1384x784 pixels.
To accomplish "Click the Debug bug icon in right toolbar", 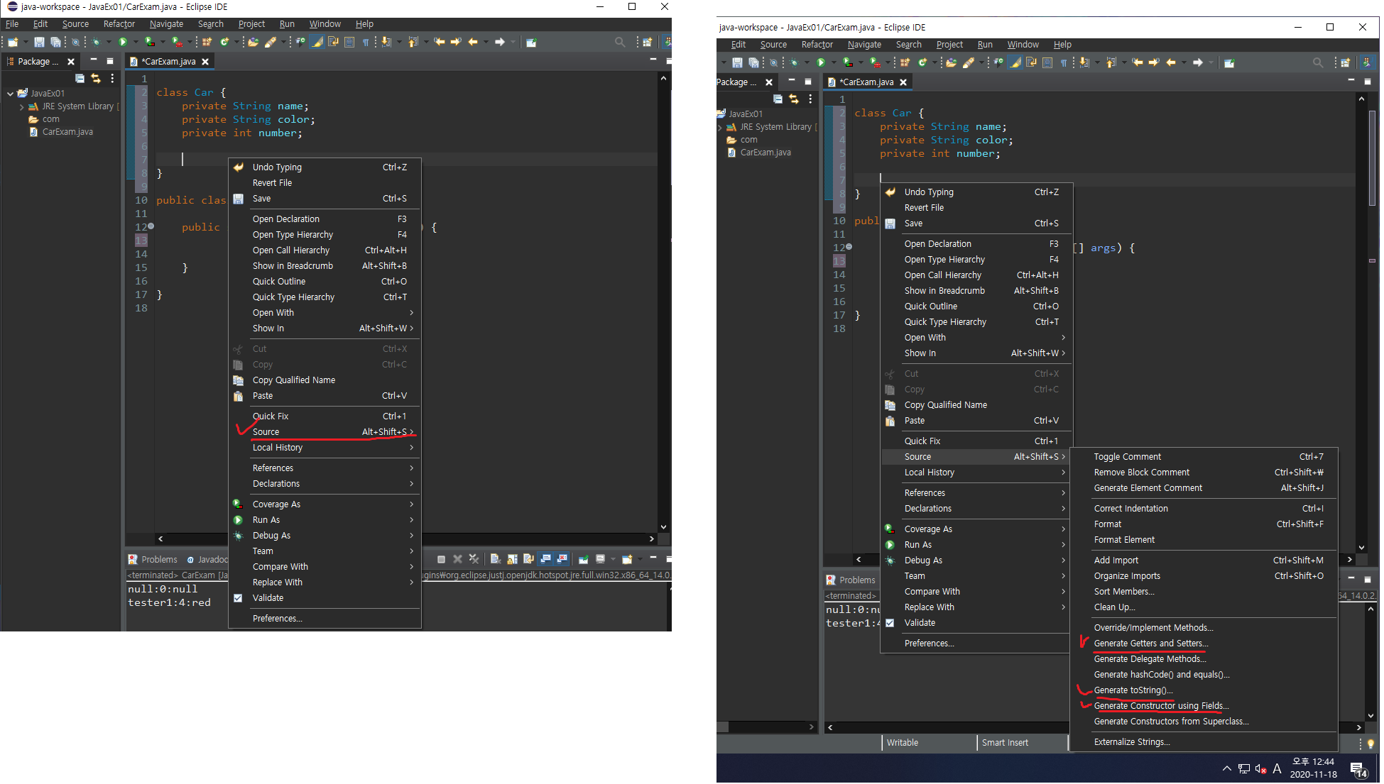I will [x=794, y=63].
